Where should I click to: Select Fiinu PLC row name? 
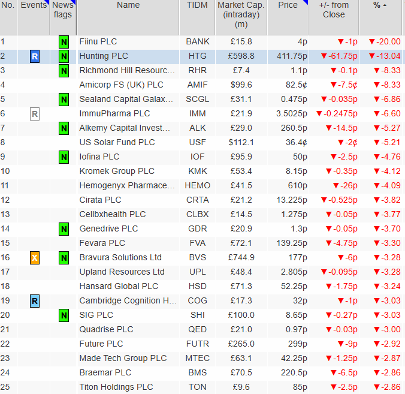(x=98, y=41)
